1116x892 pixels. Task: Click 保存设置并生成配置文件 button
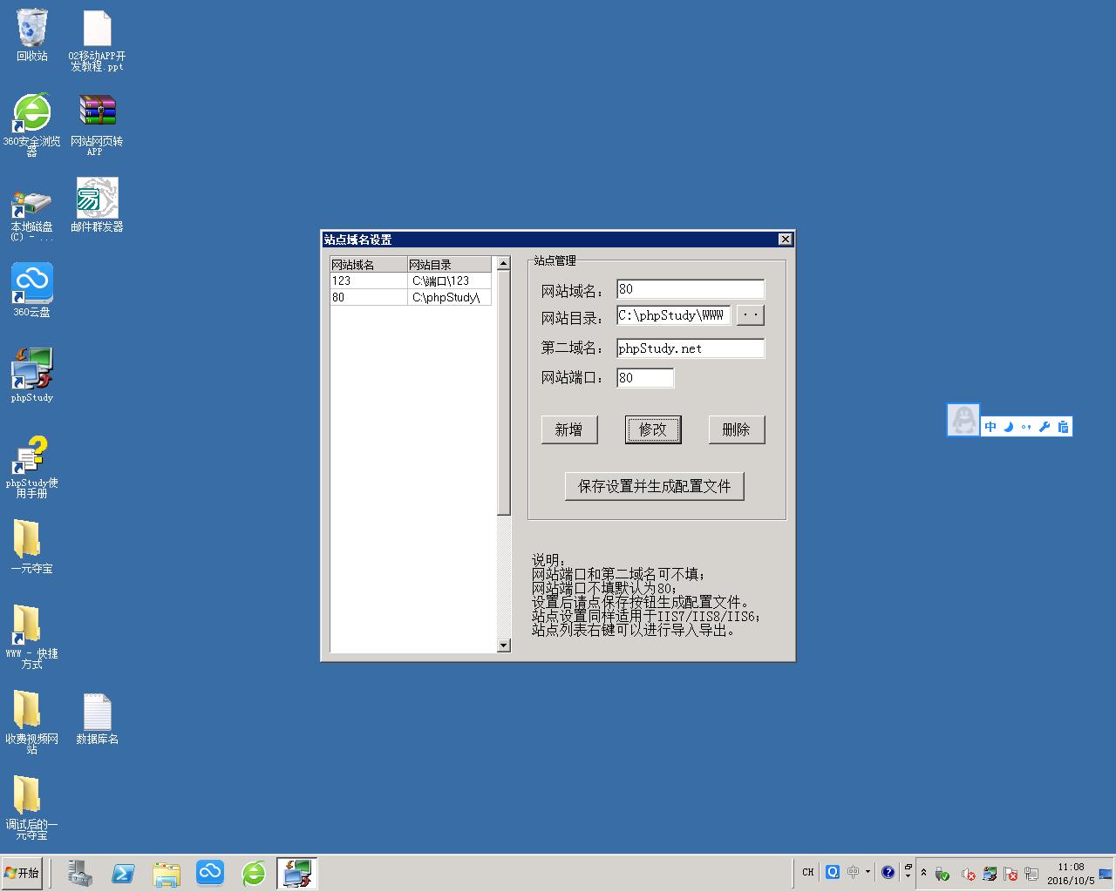coord(654,486)
